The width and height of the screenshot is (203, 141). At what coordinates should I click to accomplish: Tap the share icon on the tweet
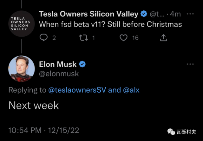coord(163,38)
